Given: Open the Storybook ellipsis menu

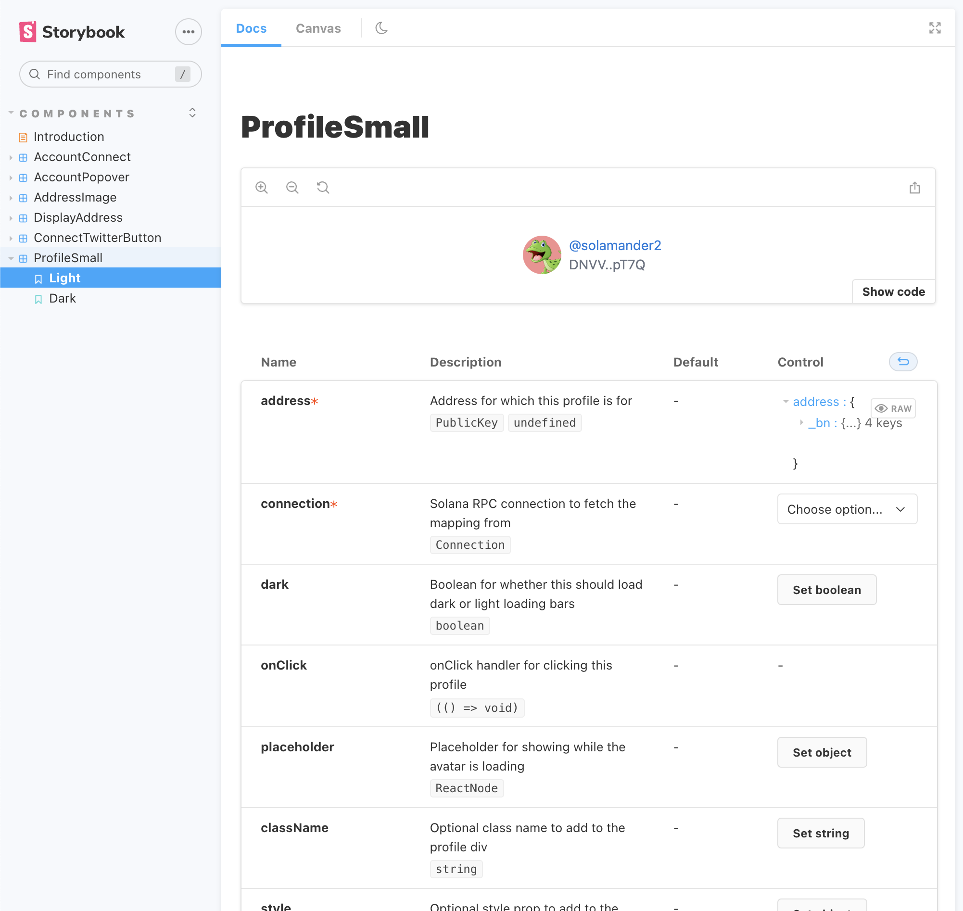Looking at the screenshot, I should [x=189, y=32].
